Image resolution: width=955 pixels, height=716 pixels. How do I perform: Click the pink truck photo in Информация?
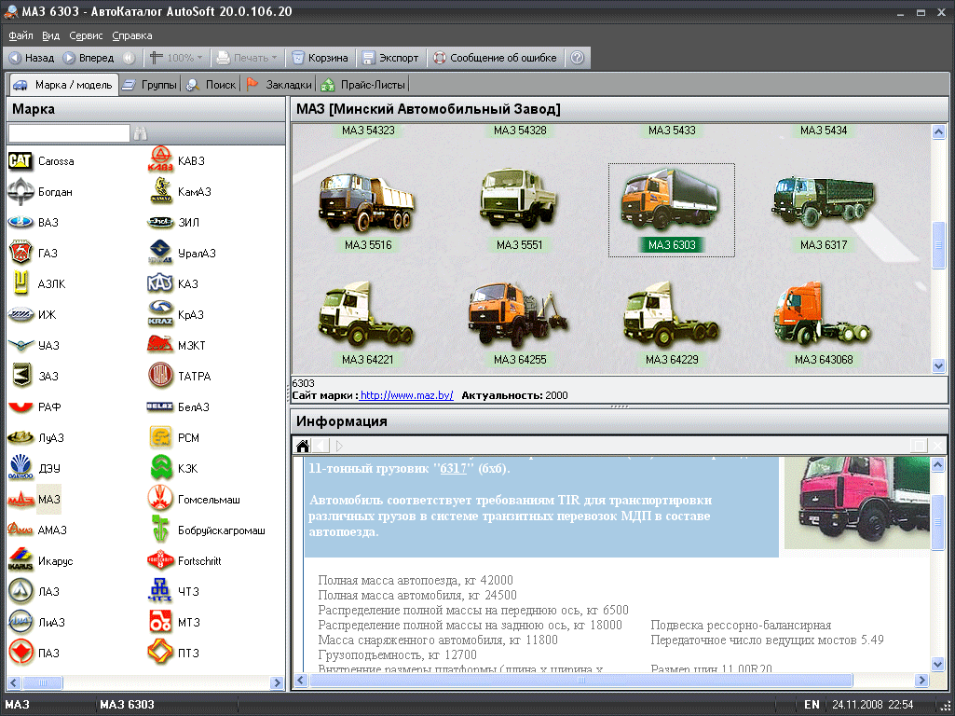tap(857, 503)
